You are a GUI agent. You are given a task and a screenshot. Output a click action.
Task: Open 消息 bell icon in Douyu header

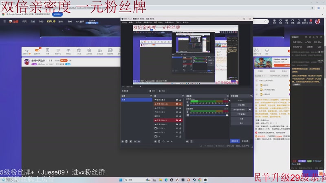(299, 22)
